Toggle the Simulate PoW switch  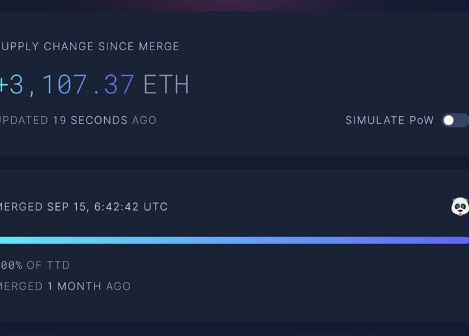[x=455, y=120]
